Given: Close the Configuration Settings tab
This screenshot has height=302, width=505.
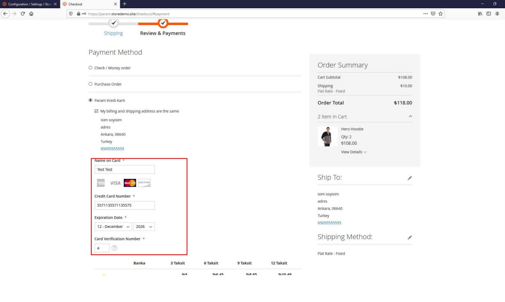Looking at the screenshot, I should coord(55,4).
